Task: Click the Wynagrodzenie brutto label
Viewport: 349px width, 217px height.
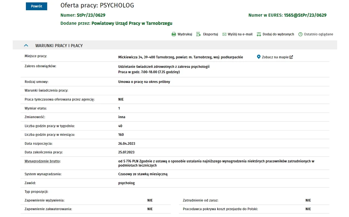Action: [43, 161]
